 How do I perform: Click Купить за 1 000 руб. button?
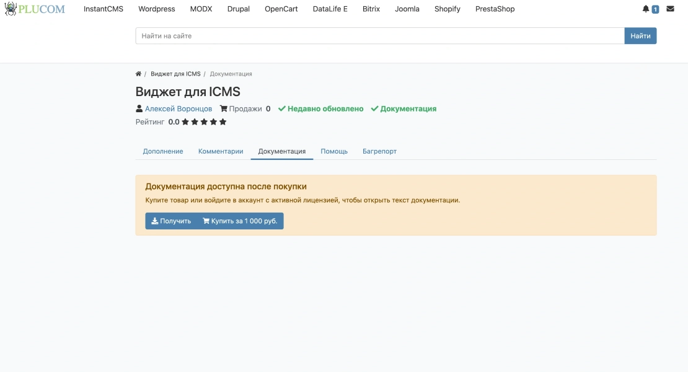[x=240, y=221]
